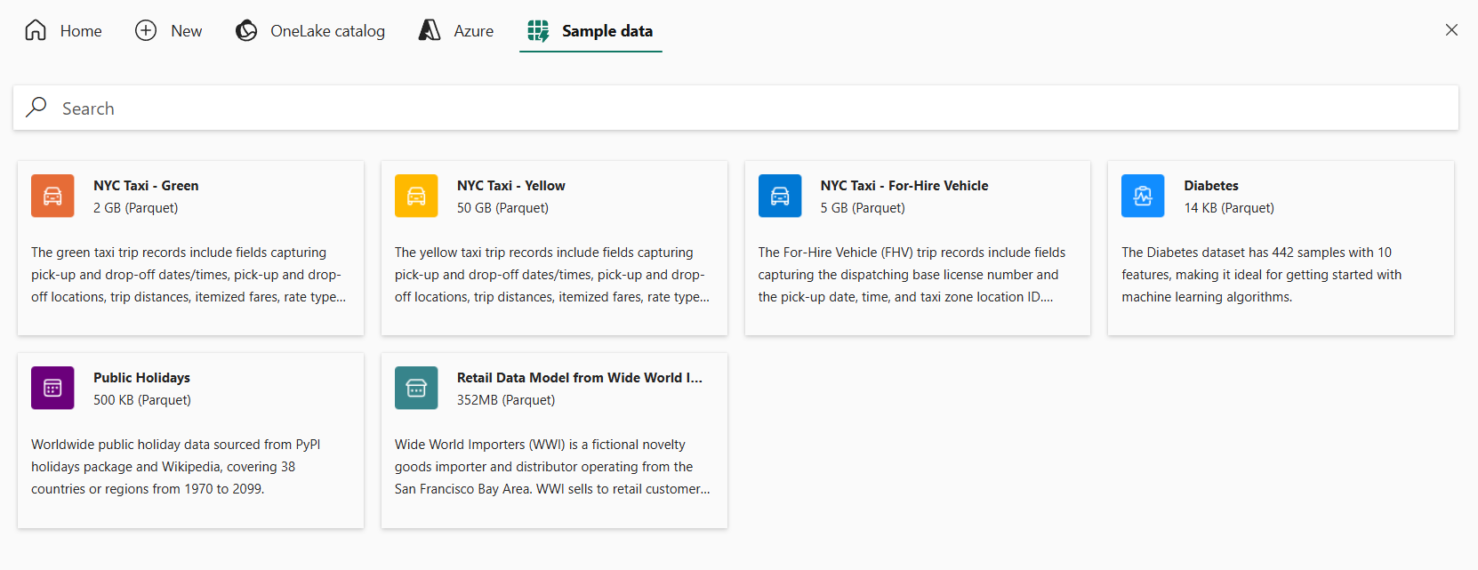Click the For-Hire Vehicle (FHV) description text
Viewport: 1478px width, 570px height.
pyautogui.click(x=912, y=275)
